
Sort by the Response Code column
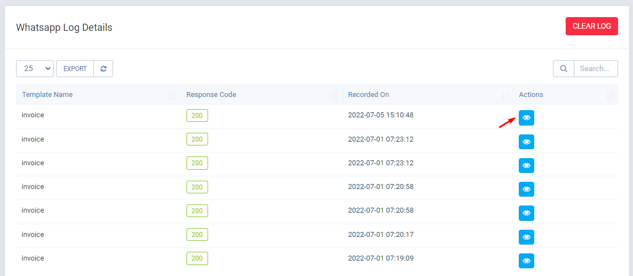[211, 95]
